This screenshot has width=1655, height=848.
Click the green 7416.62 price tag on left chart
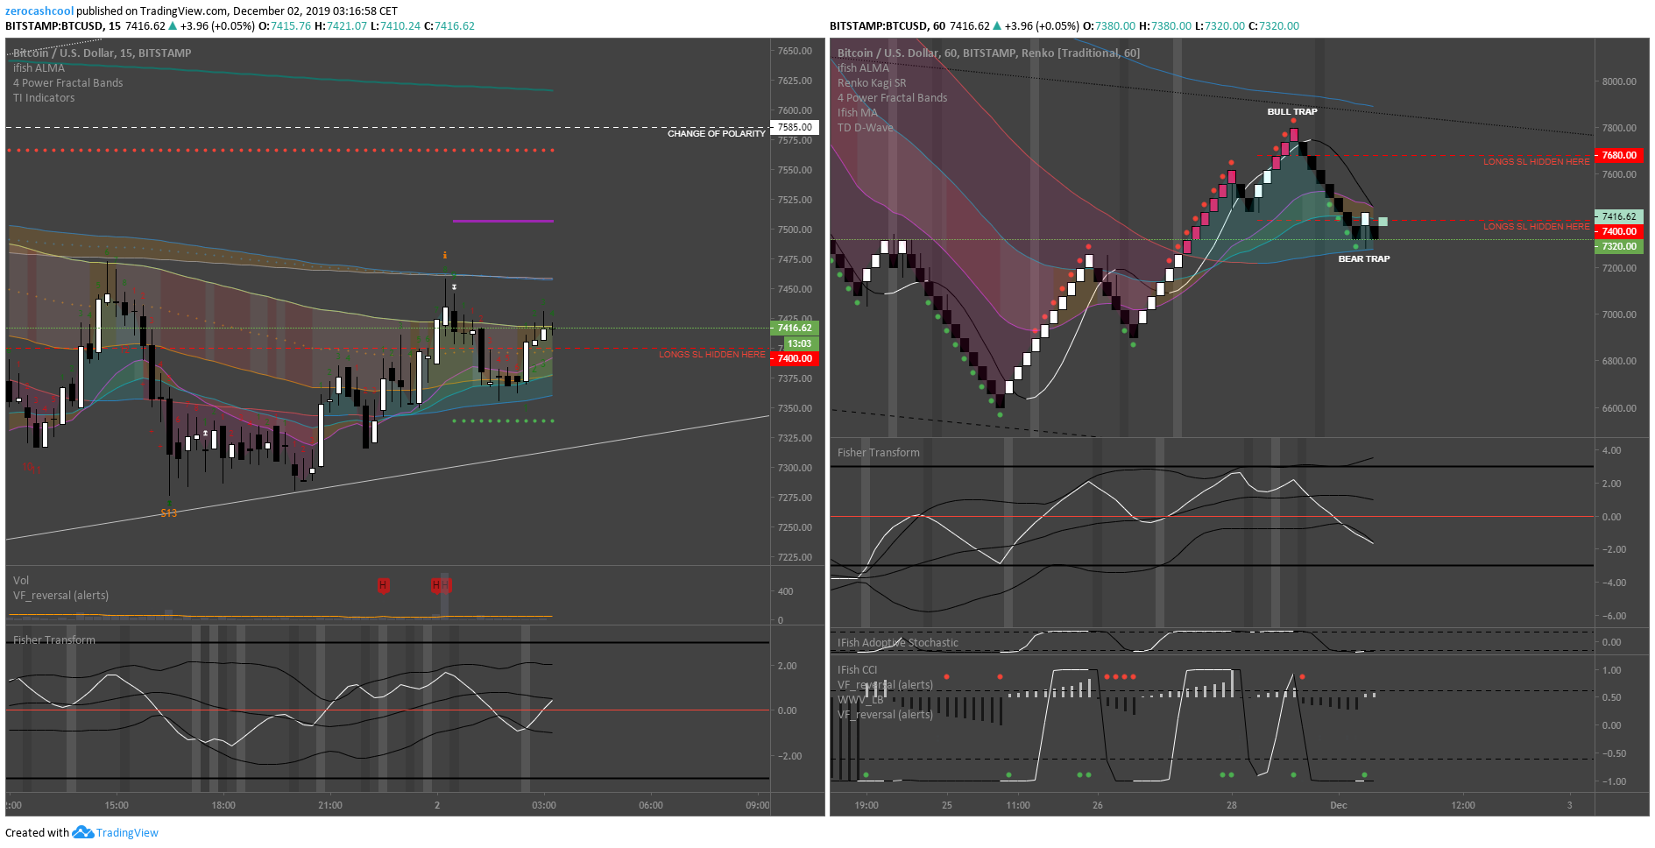(796, 328)
